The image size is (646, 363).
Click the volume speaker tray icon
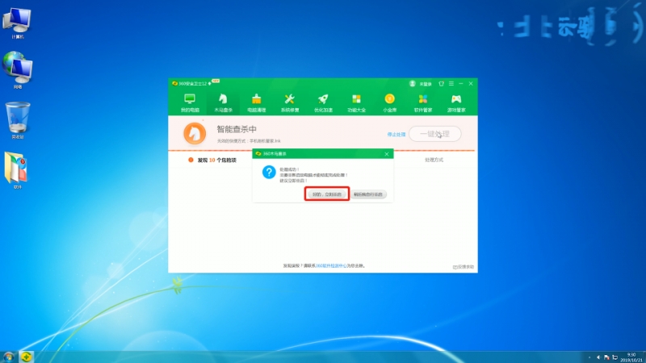click(x=598, y=357)
